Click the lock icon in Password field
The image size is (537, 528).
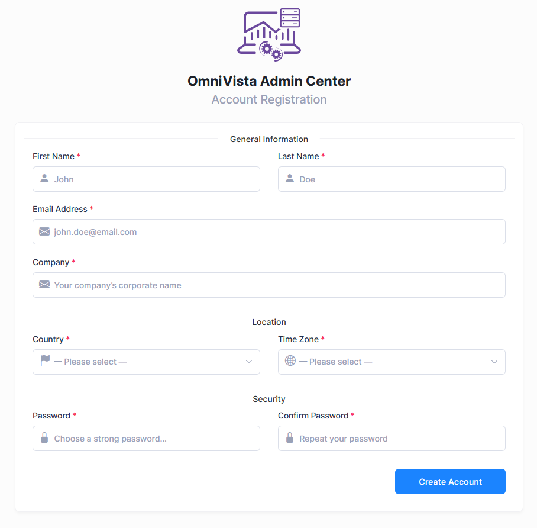click(x=44, y=437)
